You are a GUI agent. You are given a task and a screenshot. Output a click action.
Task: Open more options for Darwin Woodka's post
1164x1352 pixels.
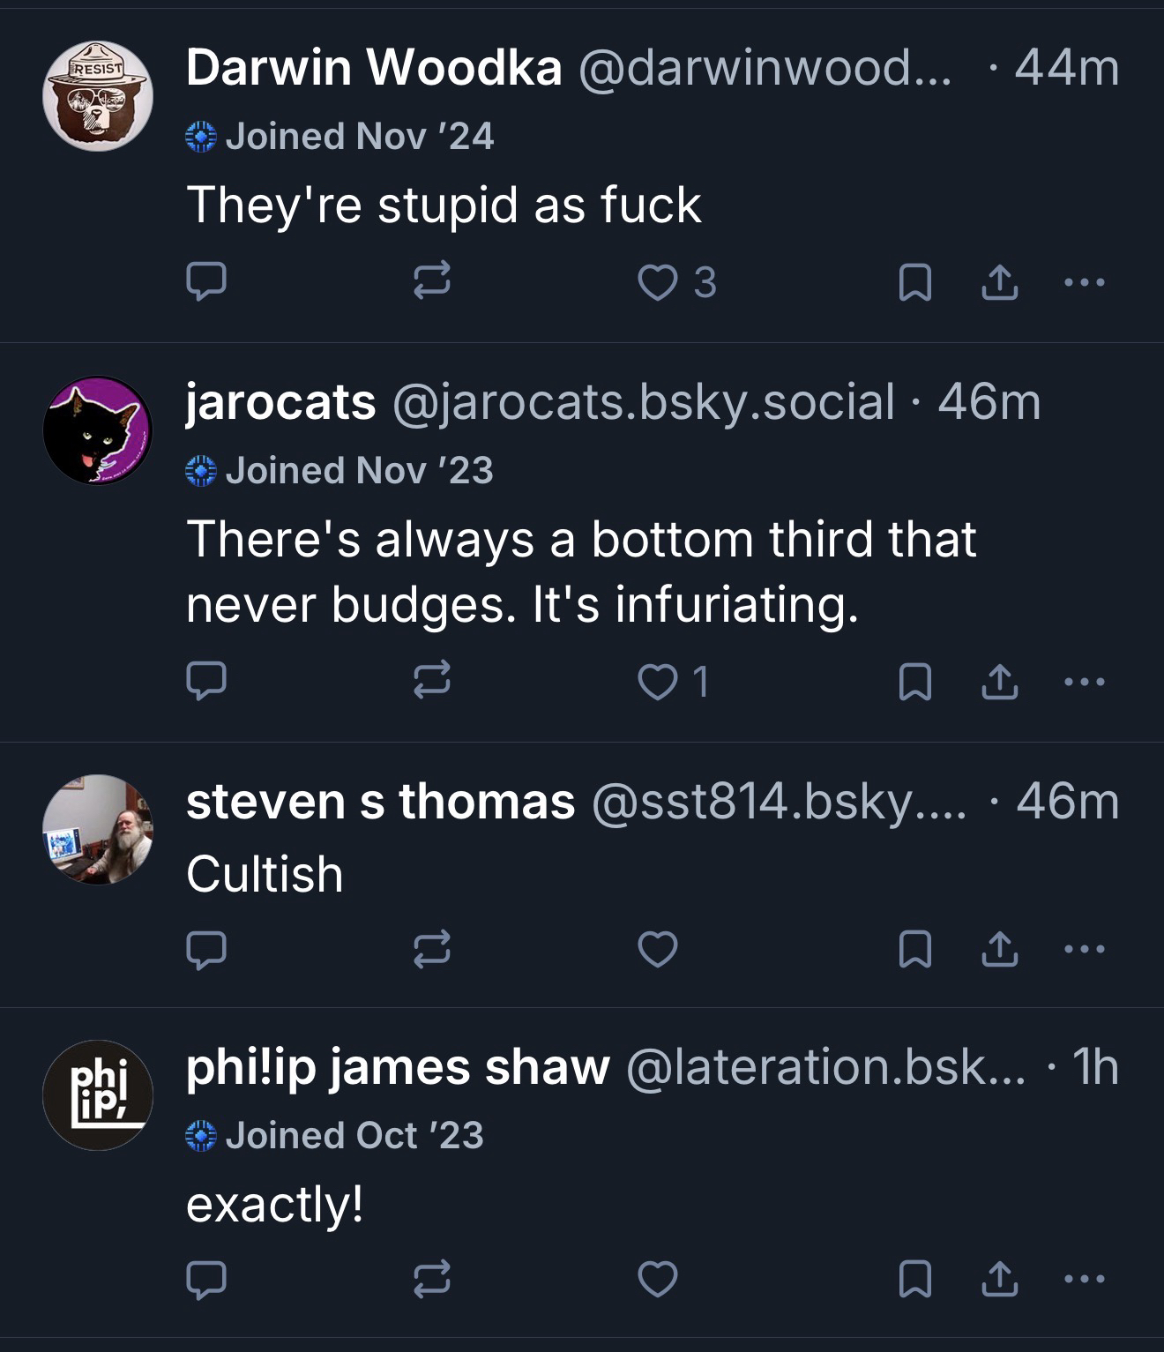1084,283
